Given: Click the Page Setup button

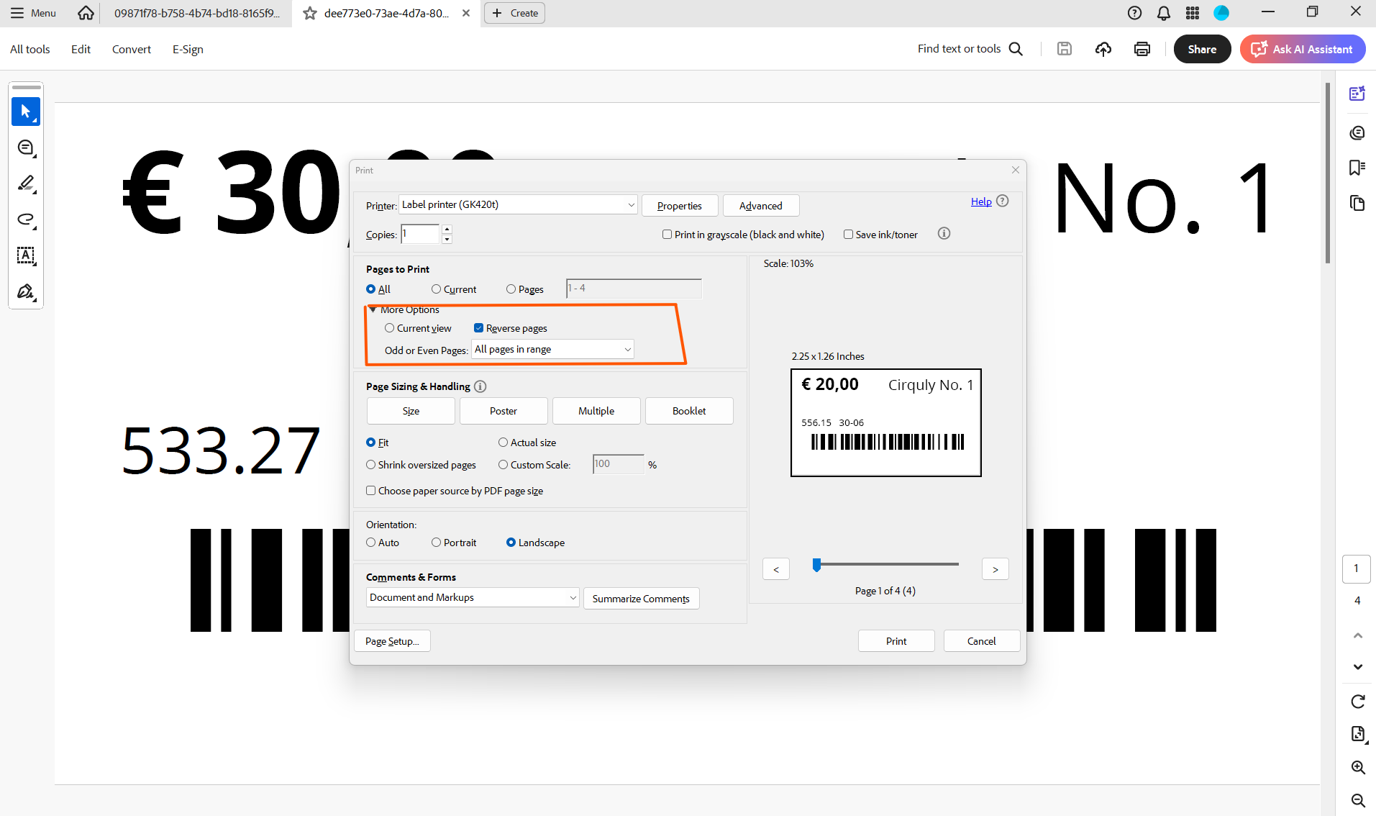Looking at the screenshot, I should pyautogui.click(x=392, y=641).
